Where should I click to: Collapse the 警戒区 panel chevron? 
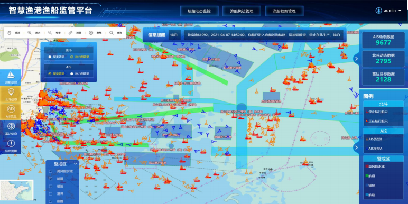click(x=76, y=164)
